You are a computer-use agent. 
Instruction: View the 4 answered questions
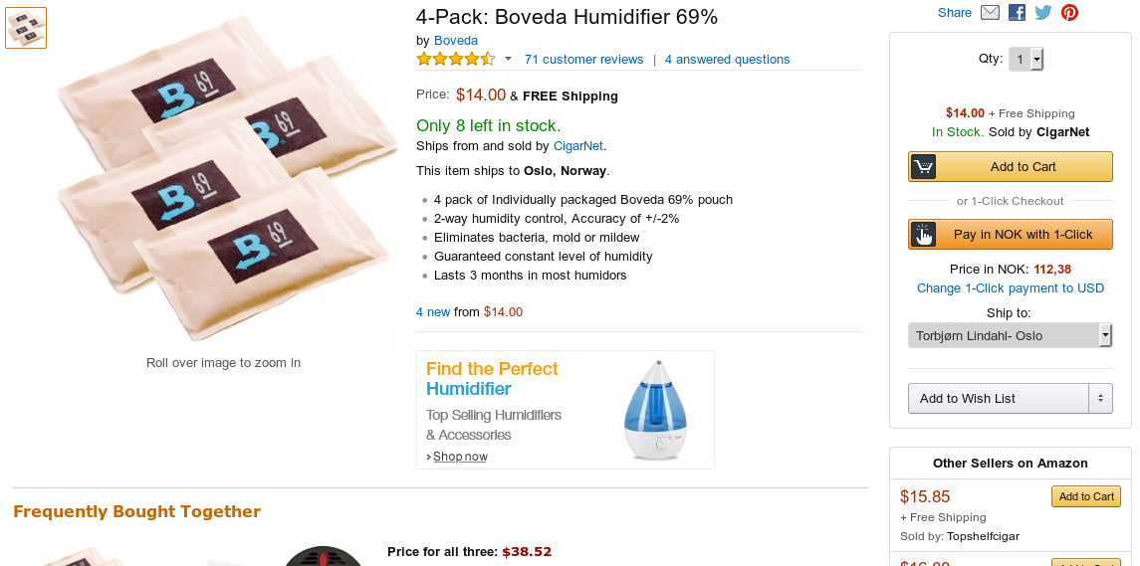click(727, 60)
